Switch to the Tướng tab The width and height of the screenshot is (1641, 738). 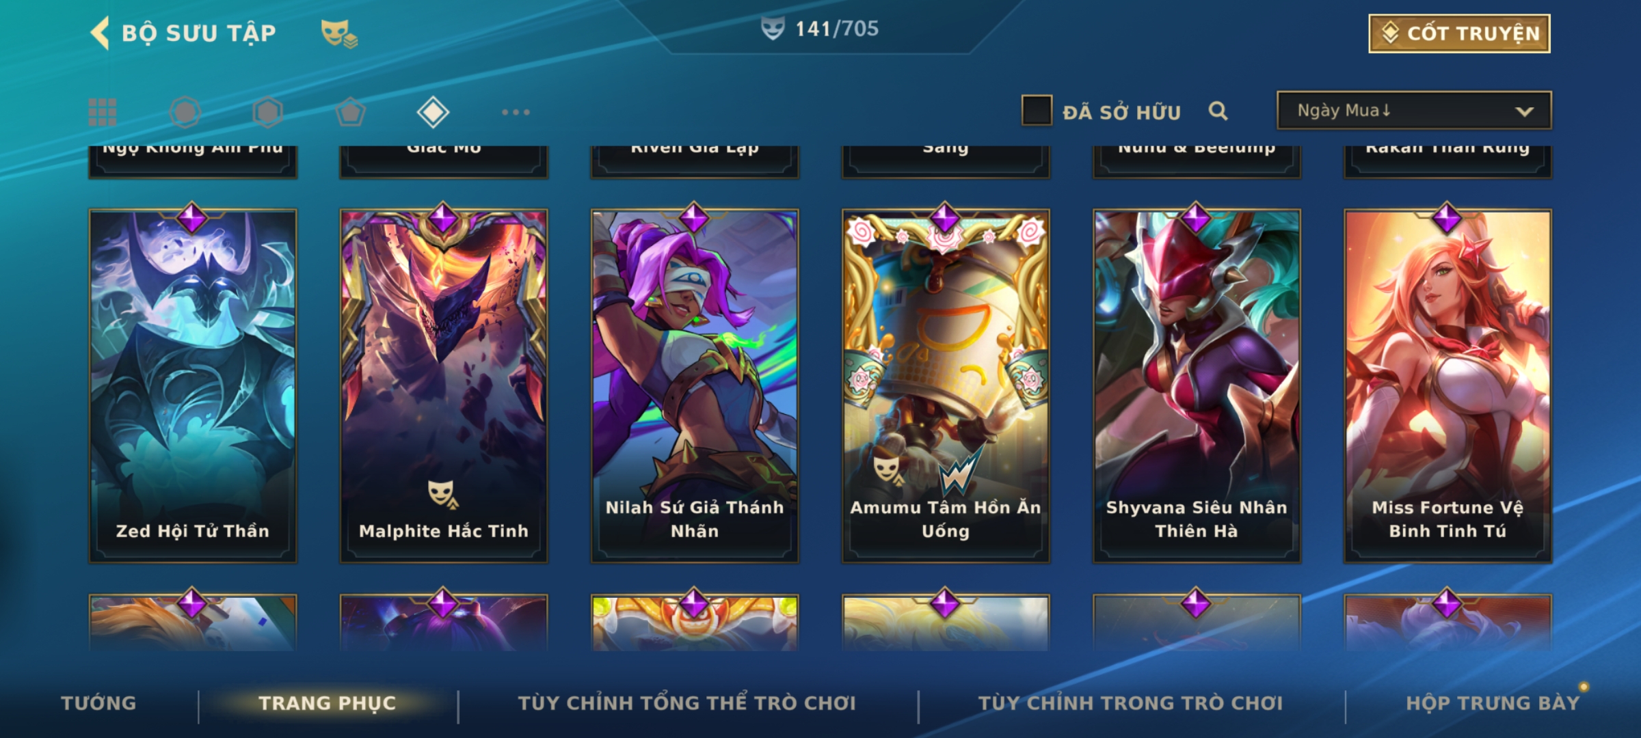click(98, 703)
